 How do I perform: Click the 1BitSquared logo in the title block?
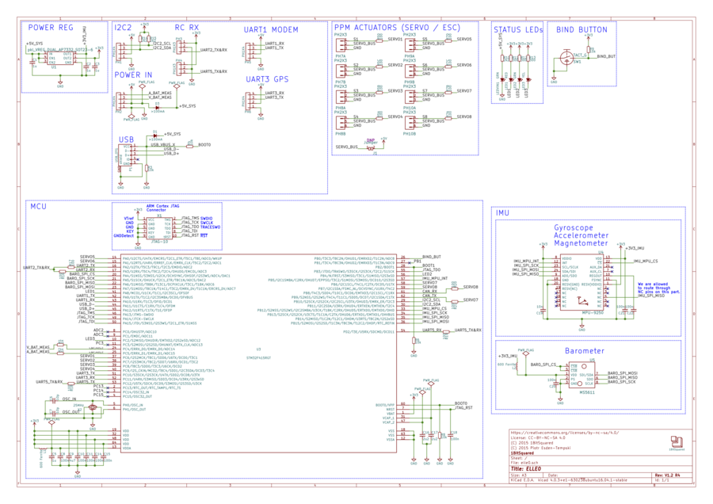point(677,442)
